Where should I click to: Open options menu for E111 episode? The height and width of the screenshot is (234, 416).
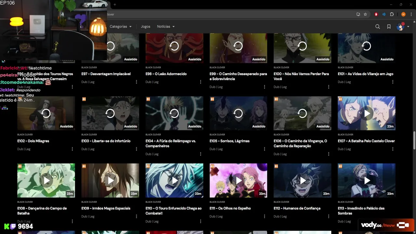point(265,216)
